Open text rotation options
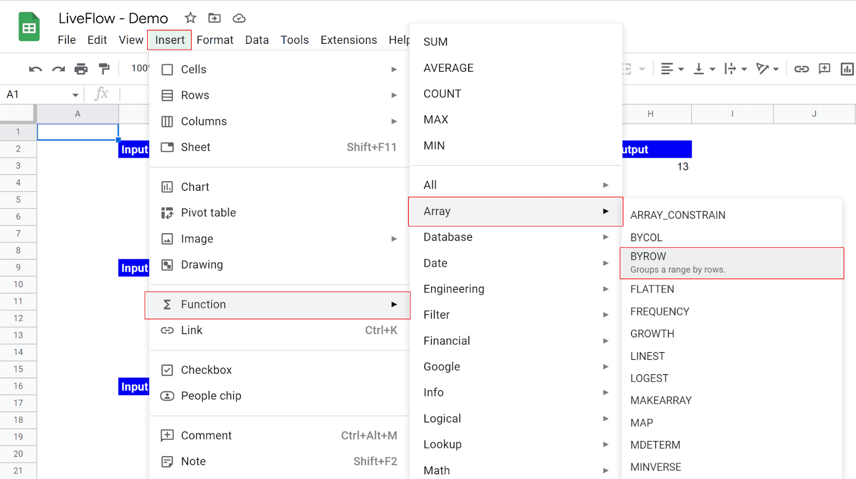Screen dimensions: 856x479 (x=767, y=69)
